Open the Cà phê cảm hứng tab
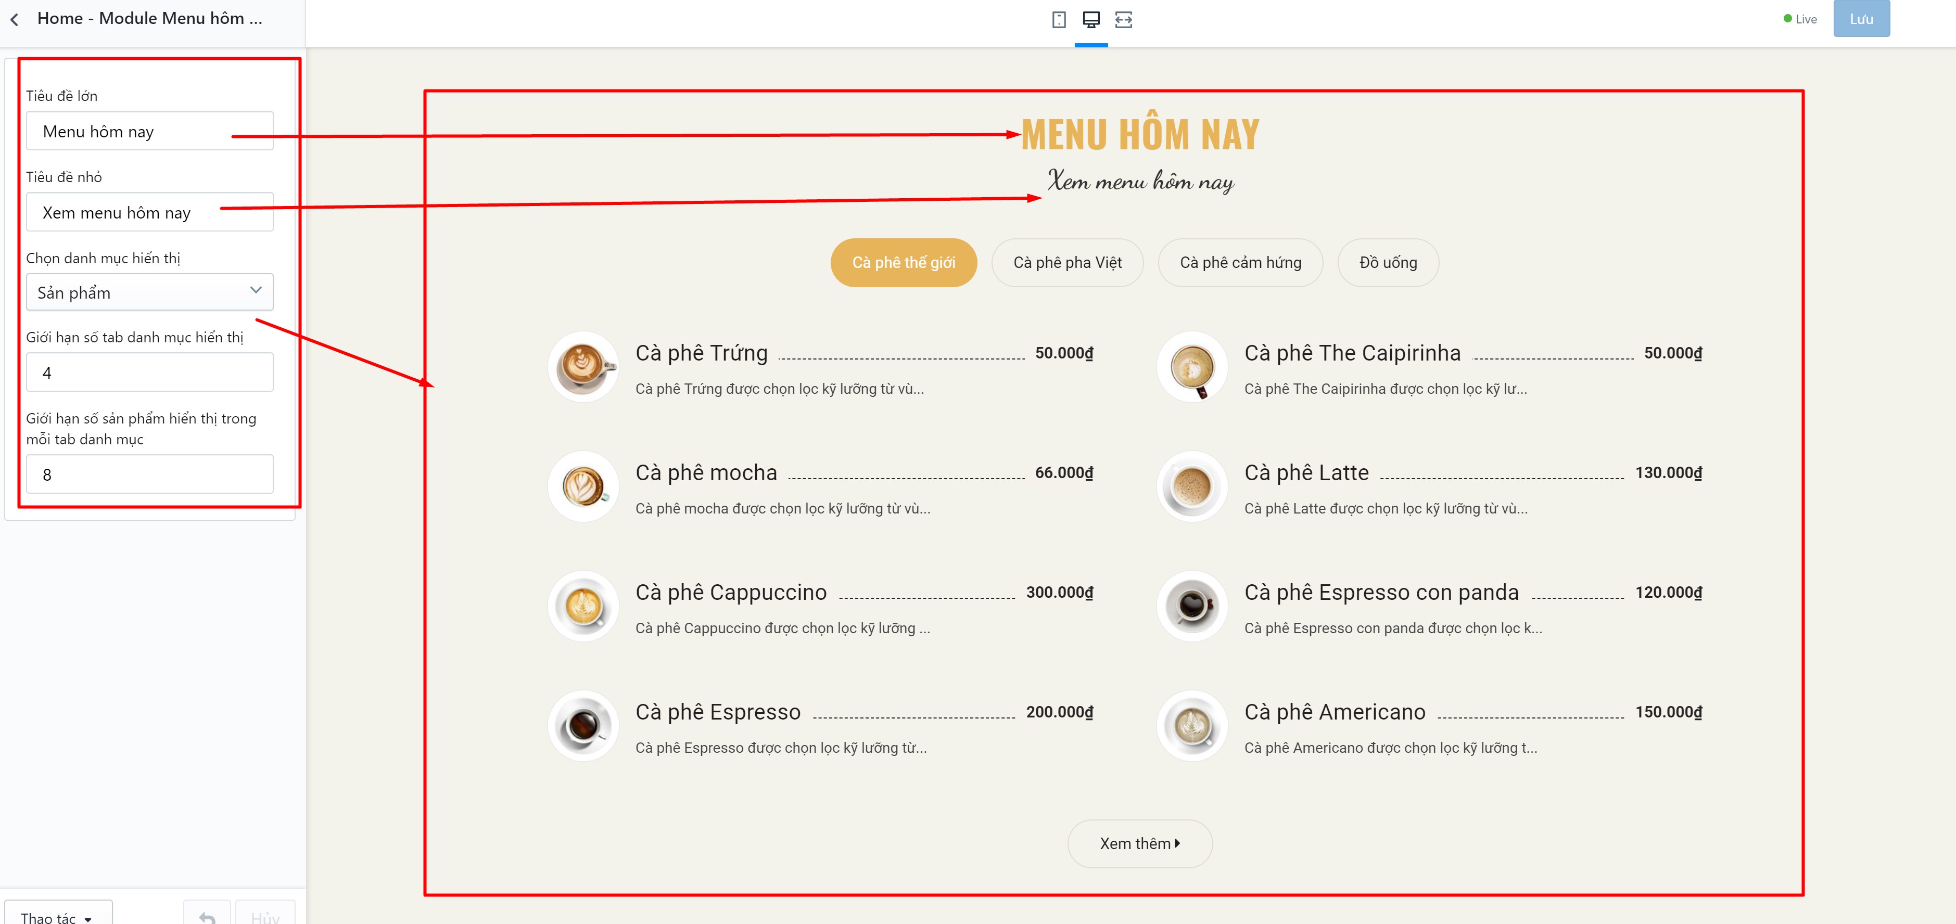This screenshot has height=924, width=1956. tap(1240, 263)
